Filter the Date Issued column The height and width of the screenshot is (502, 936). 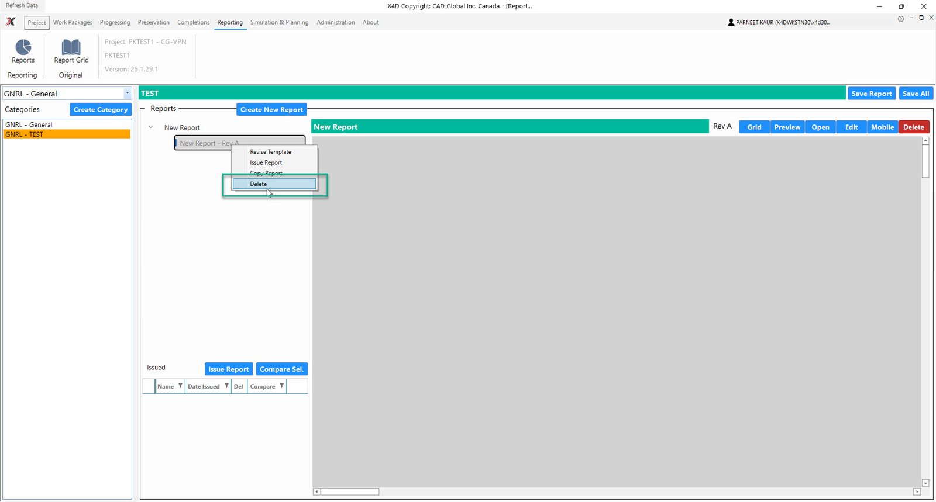coord(226,386)
